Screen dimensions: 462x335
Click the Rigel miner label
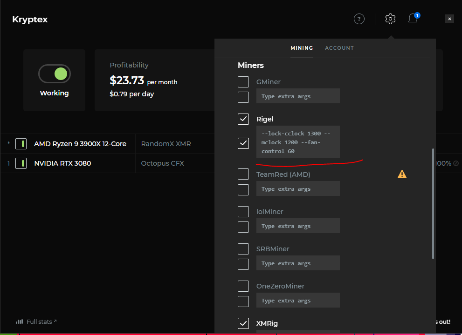(x=265, y=119)
